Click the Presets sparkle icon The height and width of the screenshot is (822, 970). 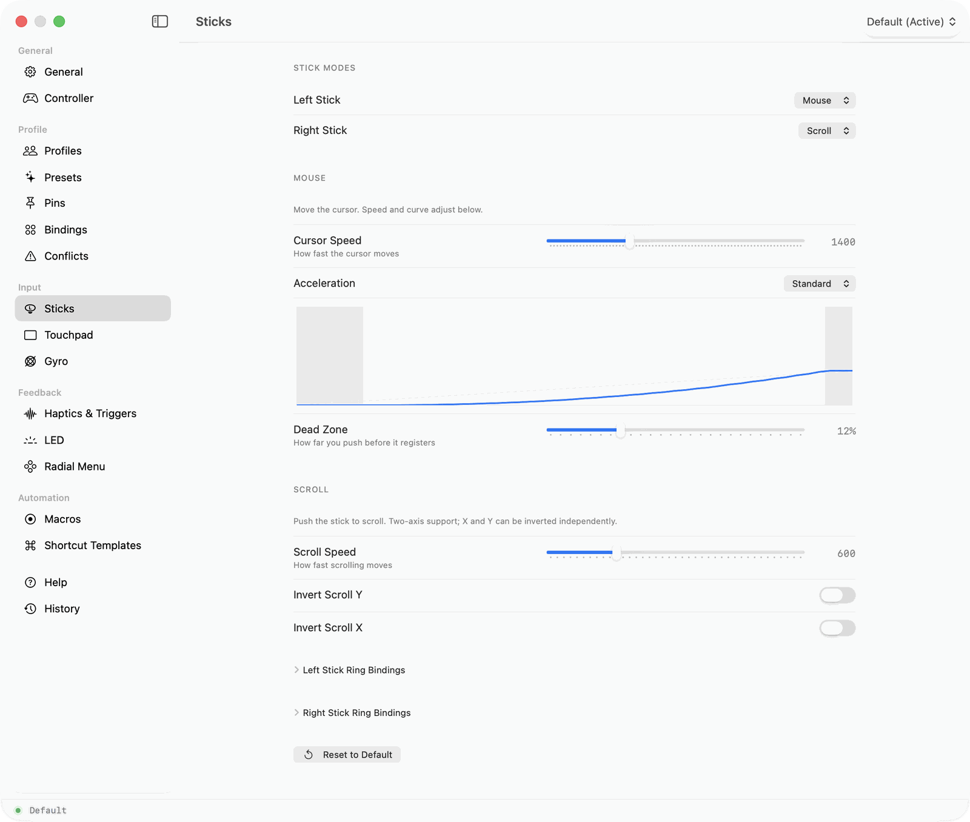tap(30, 177)
